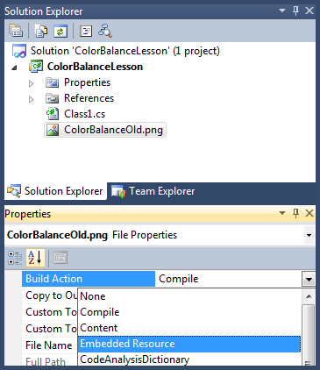The height and width of the screenshot is (370, 320).
Task: Expand the References folder node
Action: (x=31, y=99)
